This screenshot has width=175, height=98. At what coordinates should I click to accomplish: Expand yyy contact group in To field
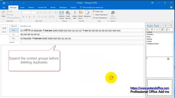pyautogui.click(x=83, y=30)
